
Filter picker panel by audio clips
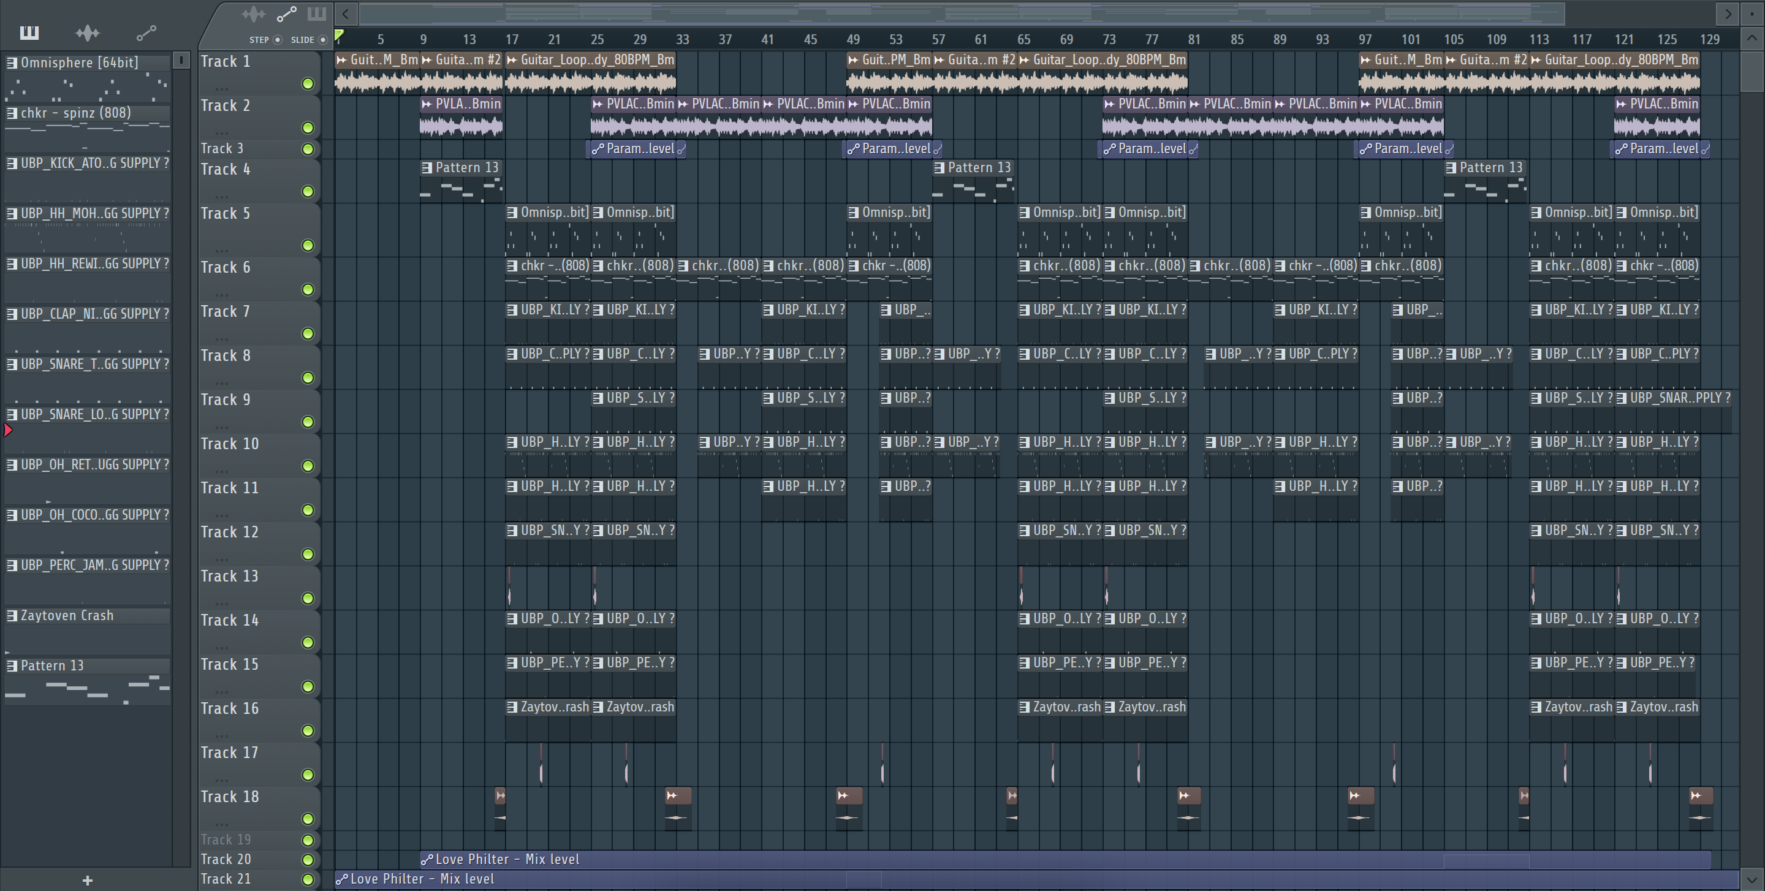pyautogui.click(x=87, y=32)
